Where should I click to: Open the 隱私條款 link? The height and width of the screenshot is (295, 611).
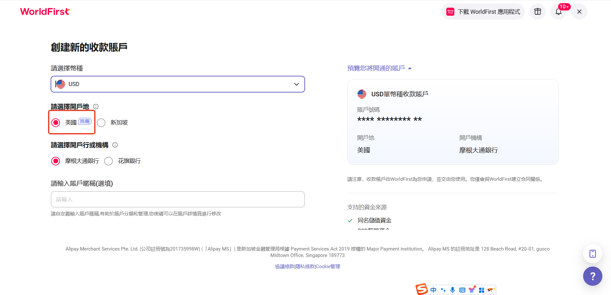305,267
